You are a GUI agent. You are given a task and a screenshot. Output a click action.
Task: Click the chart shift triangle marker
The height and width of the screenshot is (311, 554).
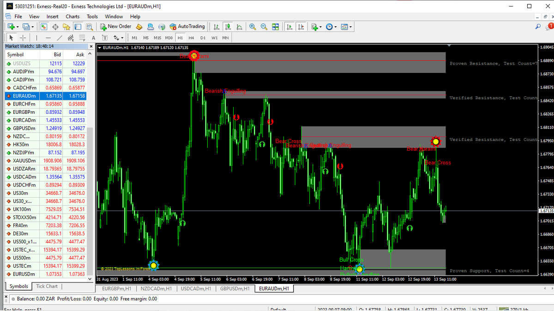coord(450,46)
